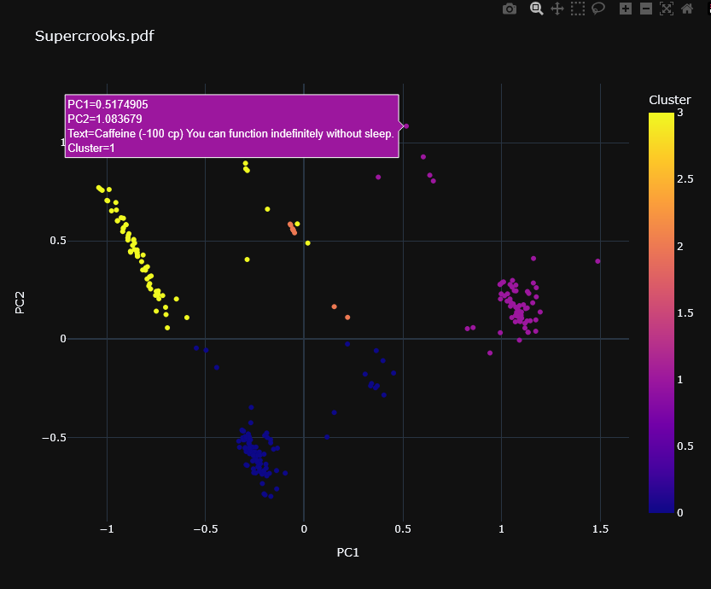The width and height of the screenshot is (711, 589).
Task: Click the Autoscale axes icon
Action: (x=667, y=9)
